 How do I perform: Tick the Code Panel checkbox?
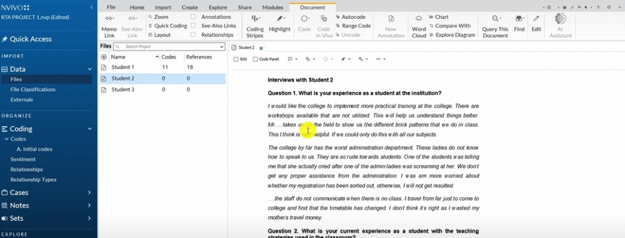pos(256,59)
